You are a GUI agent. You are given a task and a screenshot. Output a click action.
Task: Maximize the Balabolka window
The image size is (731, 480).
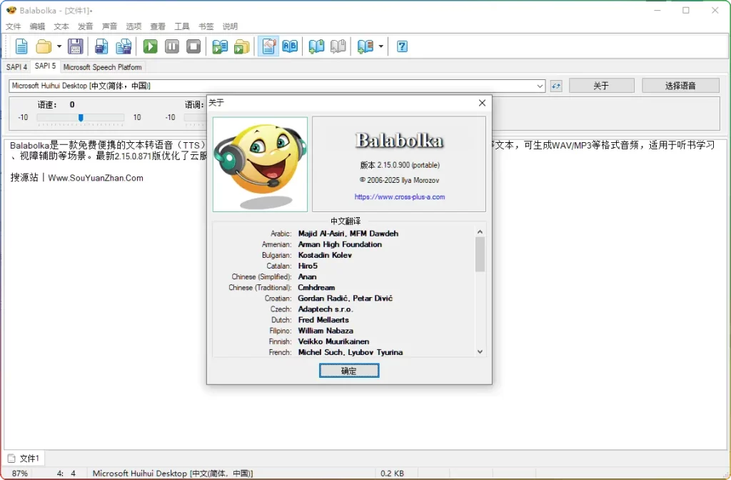pos(686,10)
